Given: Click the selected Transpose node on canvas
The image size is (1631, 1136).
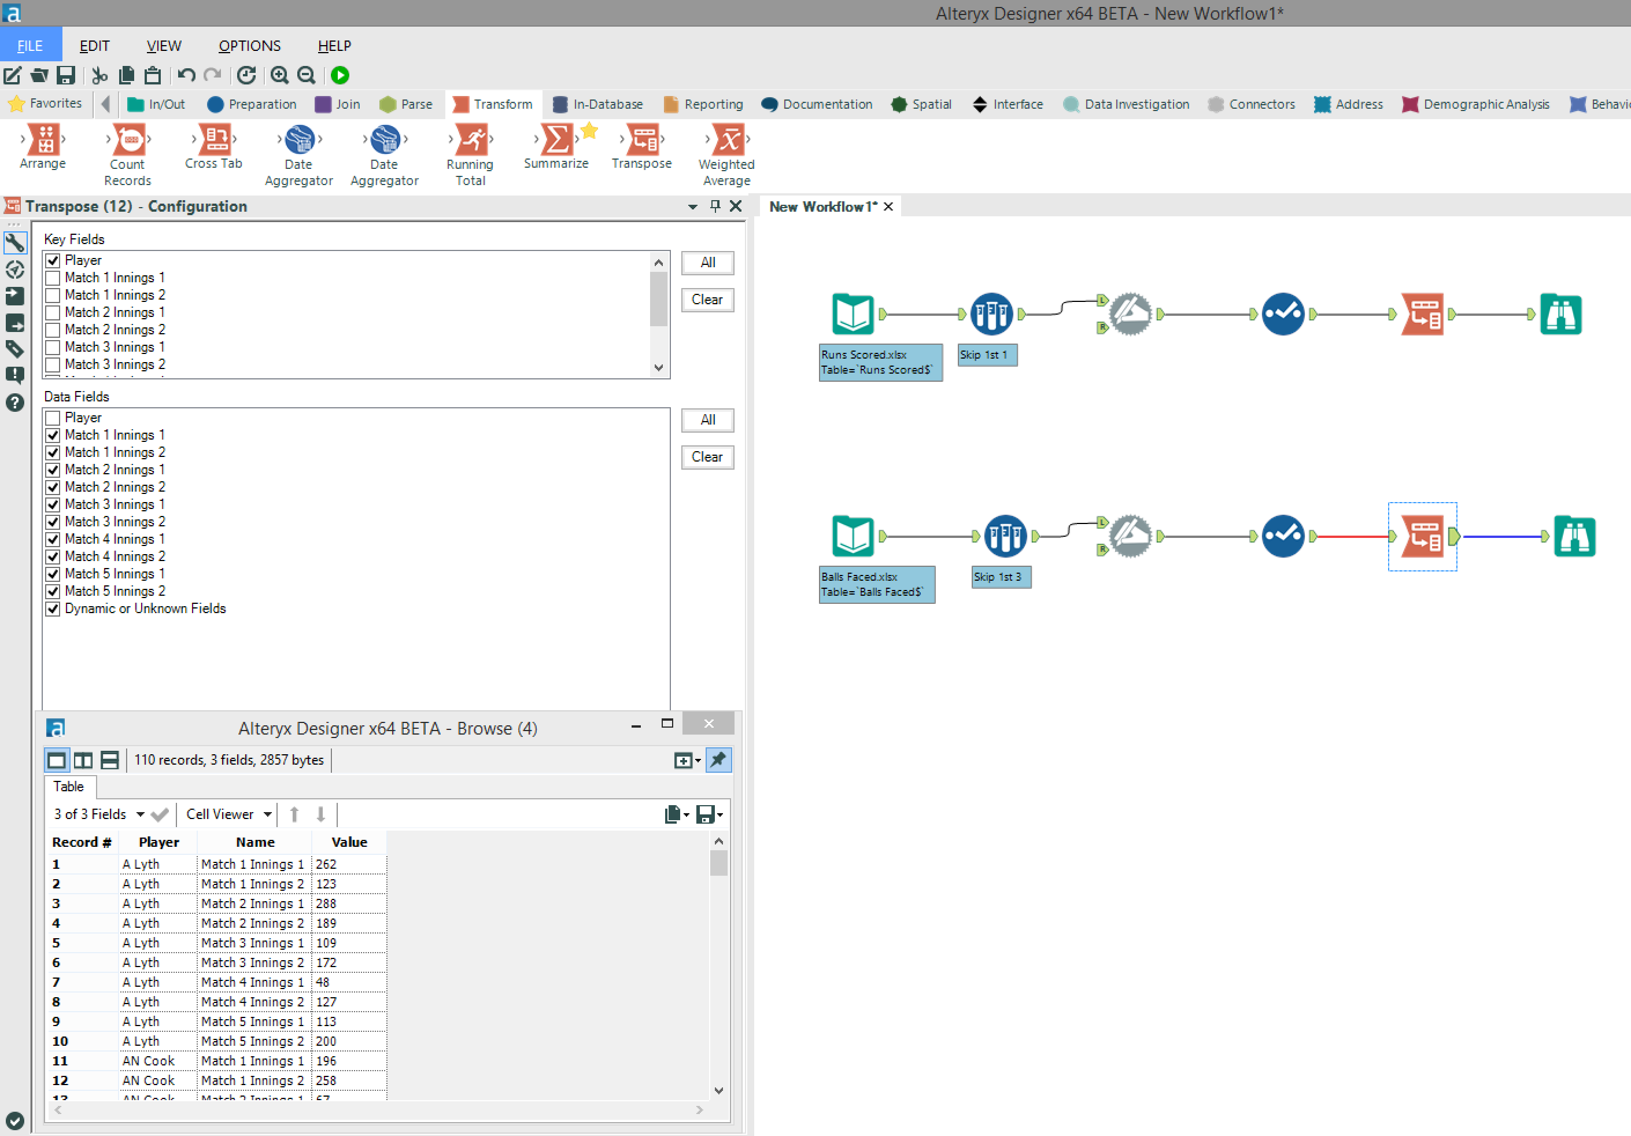Looking at the screenshot, I should [1423, 536].
